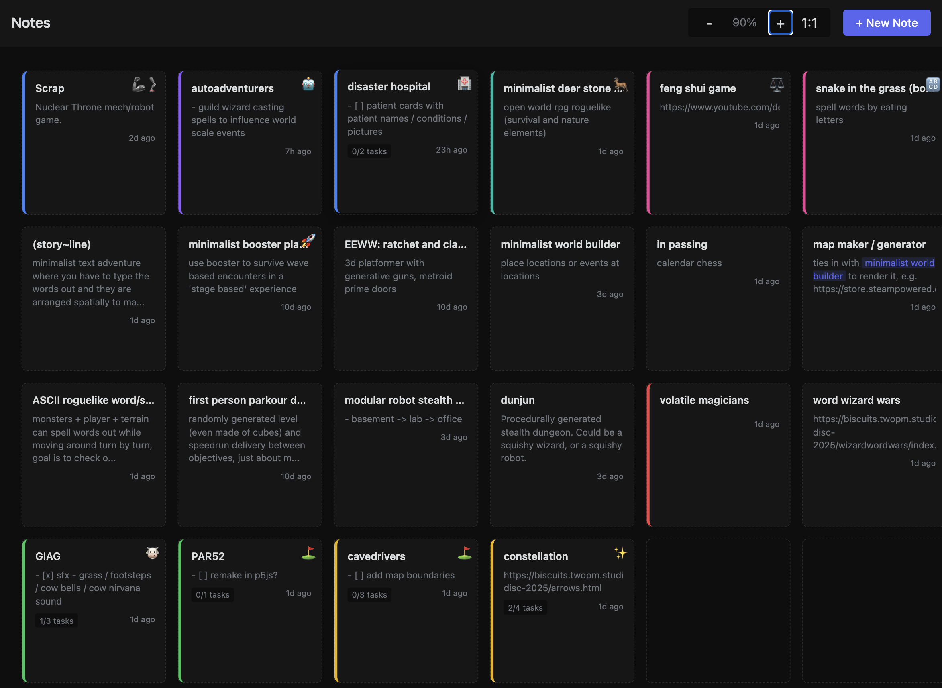Click the hospital icon on disaster hospital note
The width and height of the screenshot is (942, 688).
pyautogui.click(x=464, y=83)
